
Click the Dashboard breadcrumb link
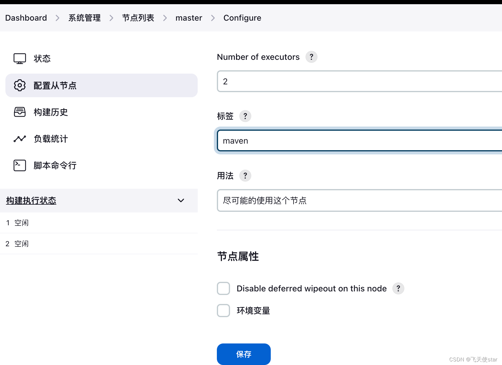click(x=26, y=18)
